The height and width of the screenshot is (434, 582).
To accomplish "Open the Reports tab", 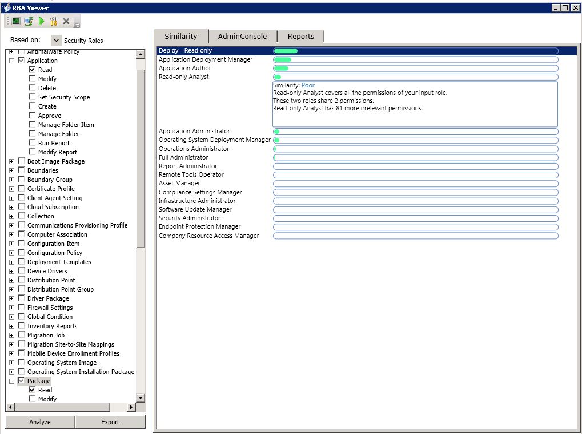I will pos(300,37).
